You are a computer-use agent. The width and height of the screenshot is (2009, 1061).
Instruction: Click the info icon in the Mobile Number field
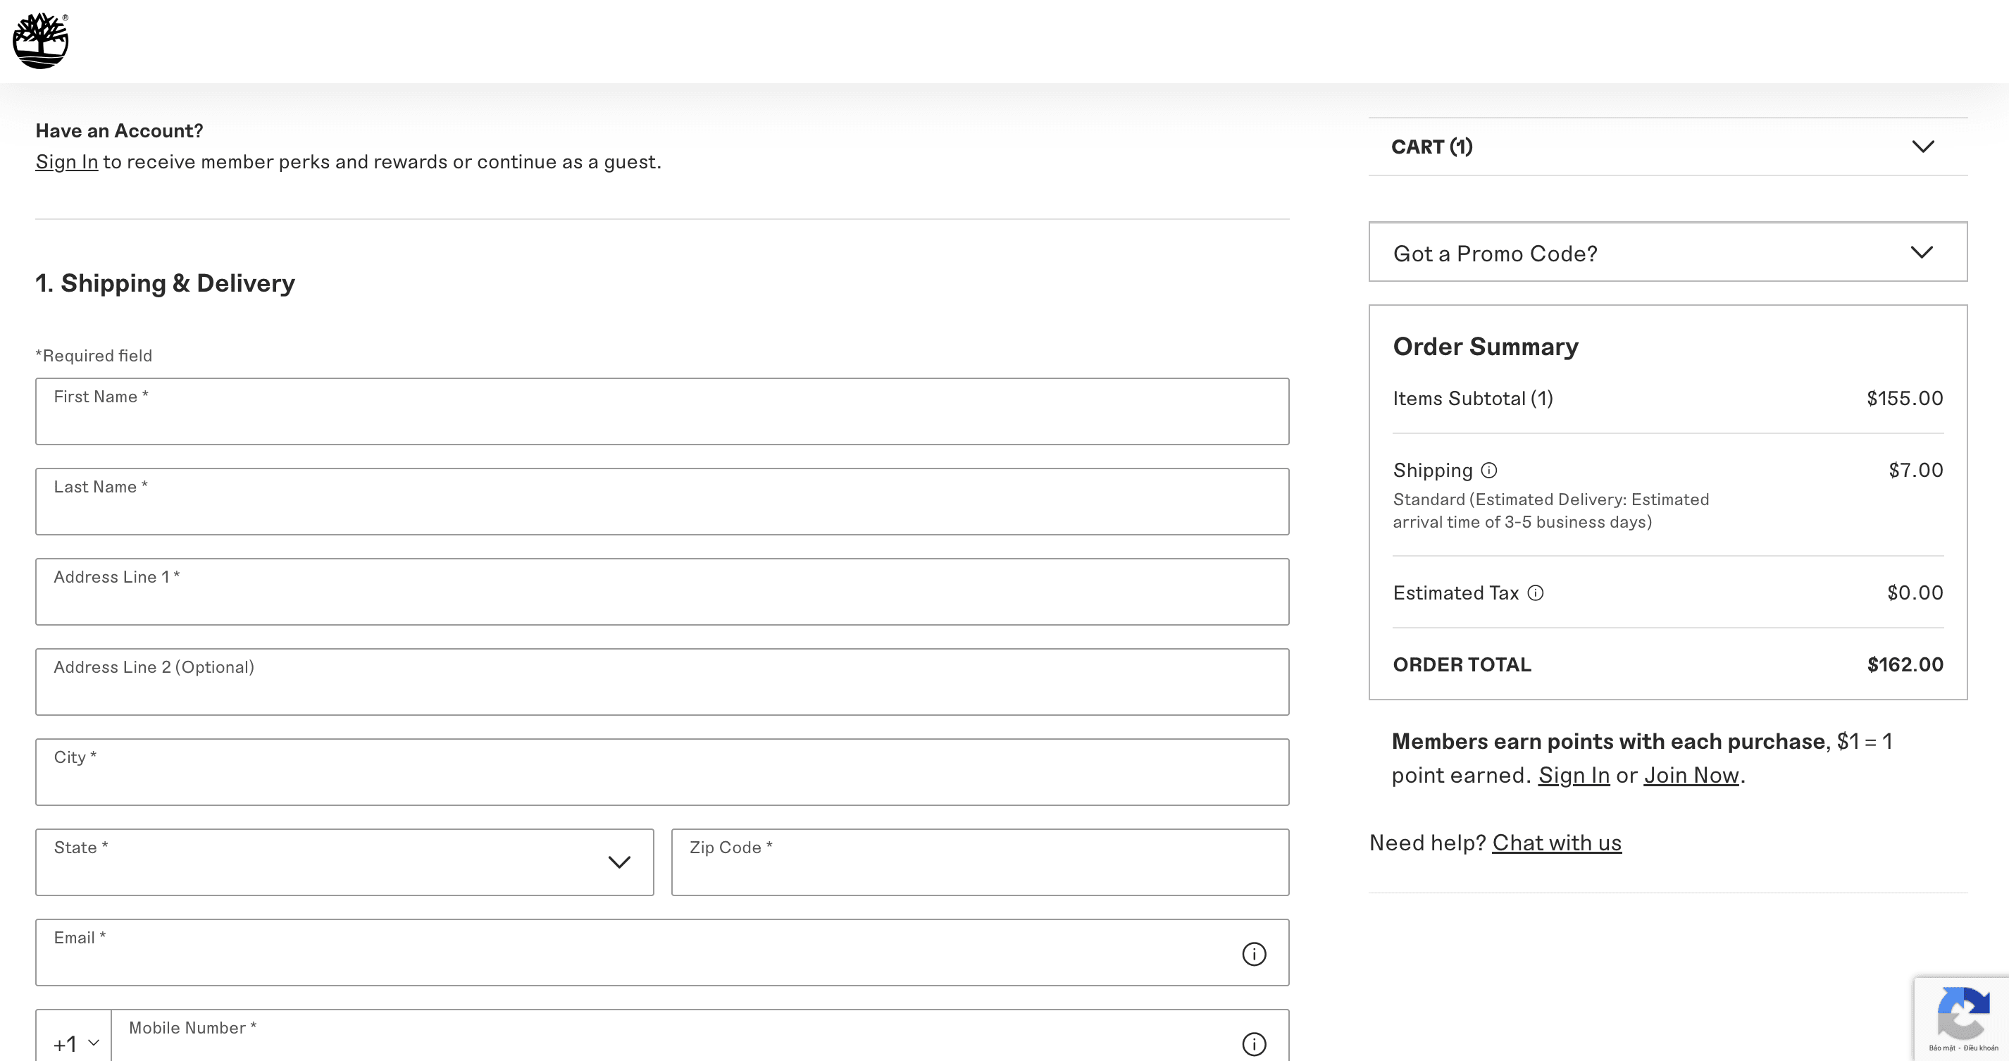click(1254, 1044)
